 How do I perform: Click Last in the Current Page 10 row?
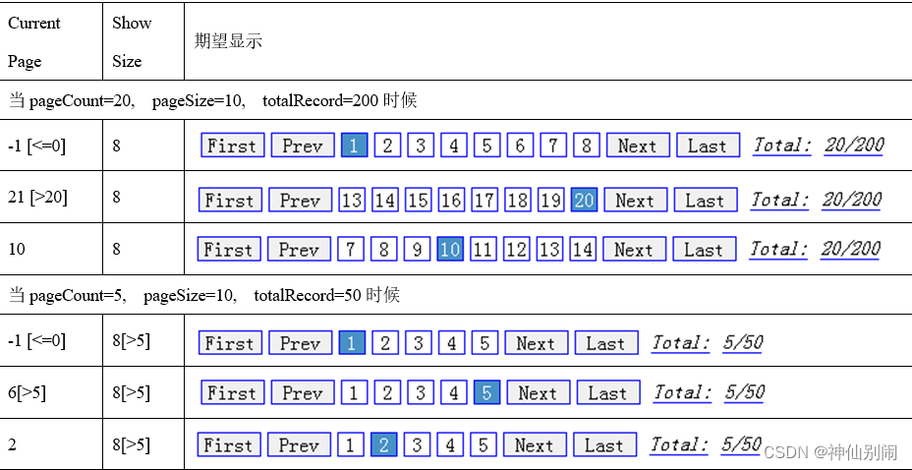[x=705, y=249]
